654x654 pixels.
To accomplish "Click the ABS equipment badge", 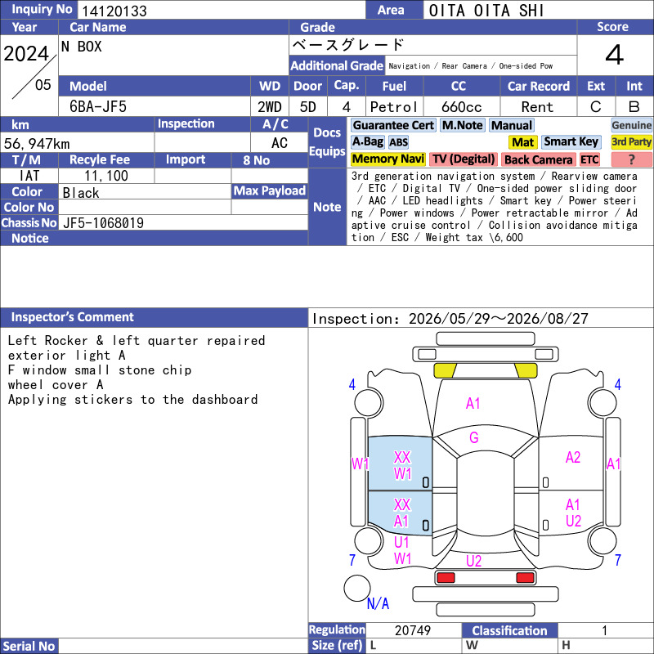I will tap(398, 142).
